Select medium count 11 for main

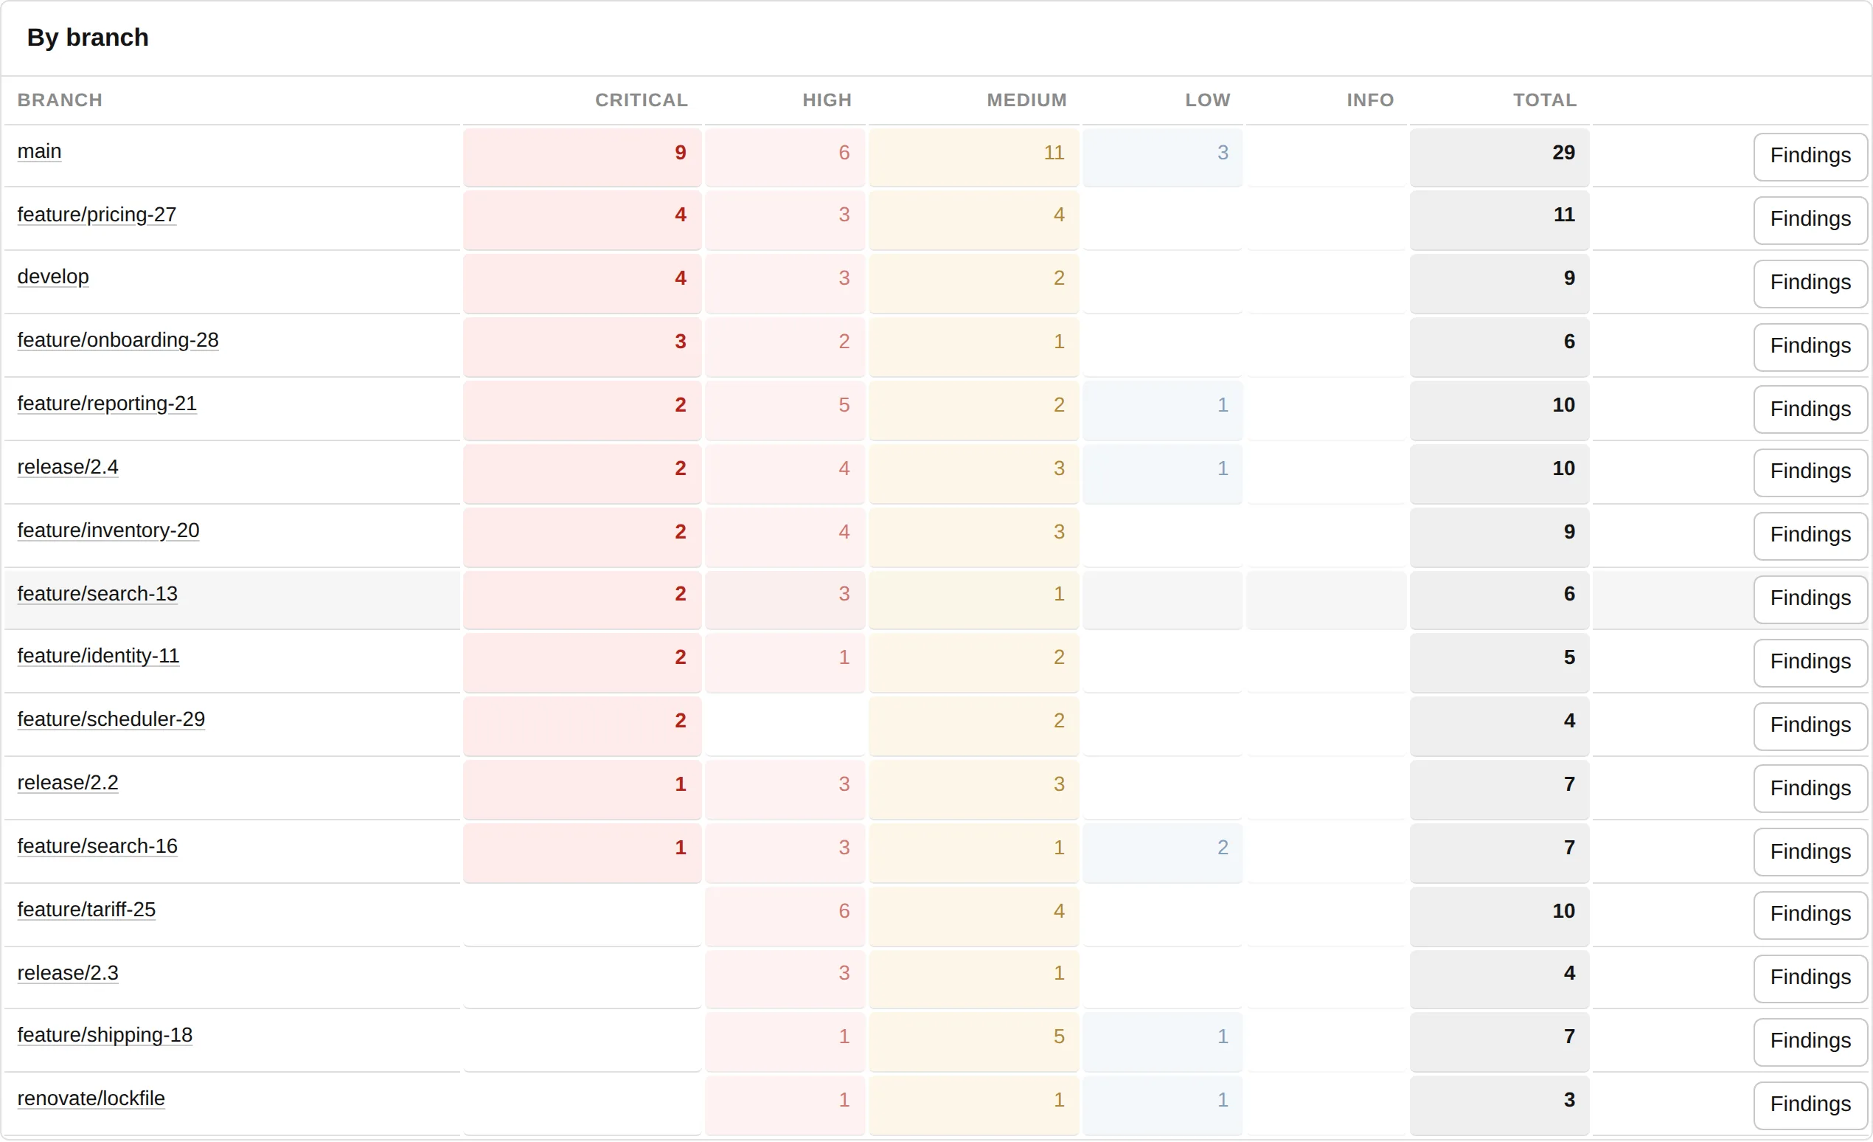click(x=974, y=156)
